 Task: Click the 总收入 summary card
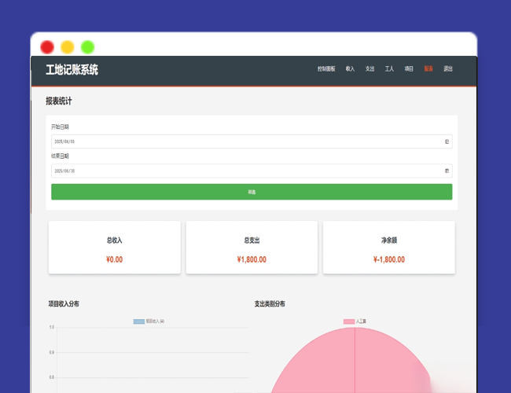[x=115, y=248]
